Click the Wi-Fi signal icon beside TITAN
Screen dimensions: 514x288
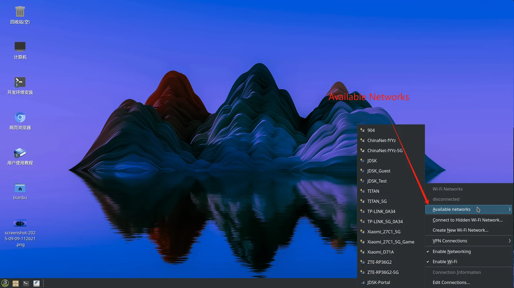point(362,191)
